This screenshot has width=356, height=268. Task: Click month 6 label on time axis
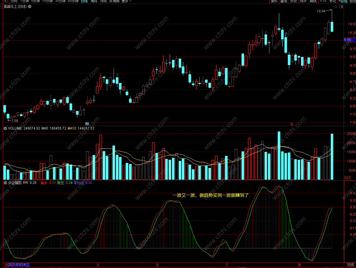(x=157, y=265)
